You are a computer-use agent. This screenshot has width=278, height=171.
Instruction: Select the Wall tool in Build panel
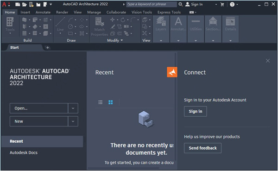[x=25, y=19]
